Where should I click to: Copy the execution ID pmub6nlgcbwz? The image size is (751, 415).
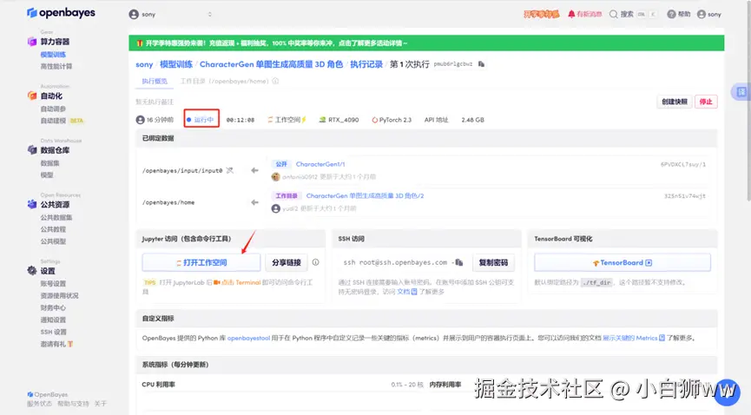pyautogui.click(x=481, y=64)
